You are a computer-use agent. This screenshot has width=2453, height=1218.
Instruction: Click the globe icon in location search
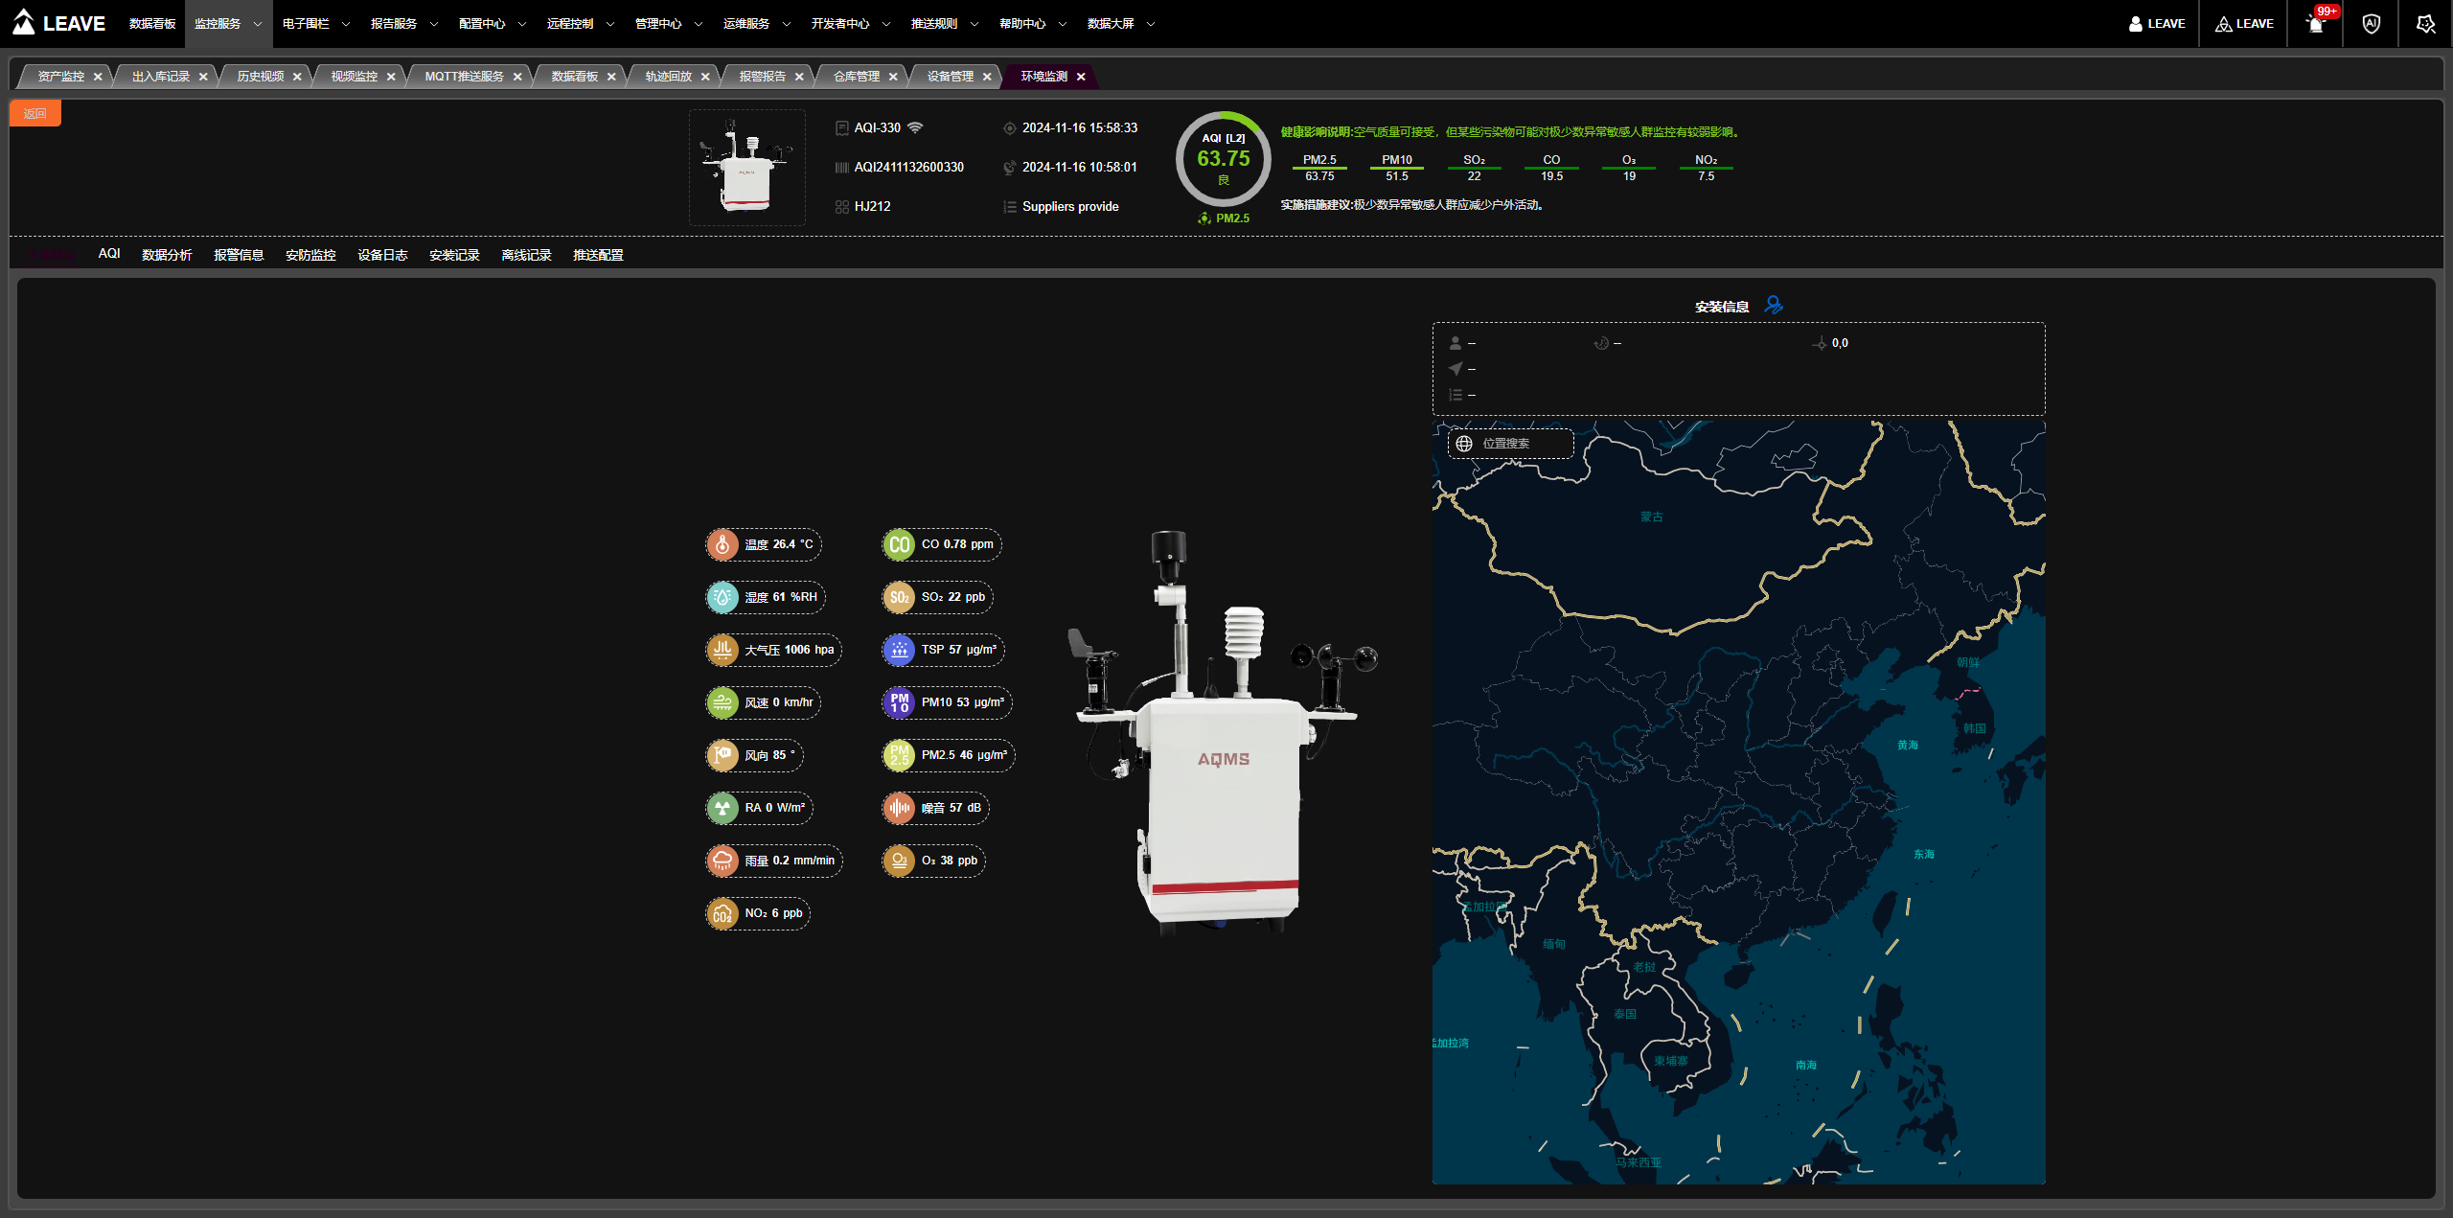coord(1464,444)
